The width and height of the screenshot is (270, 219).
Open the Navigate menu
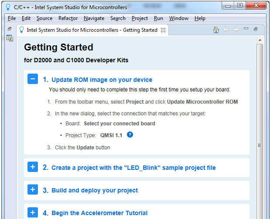pyautogui.click(x=94, y=18)
